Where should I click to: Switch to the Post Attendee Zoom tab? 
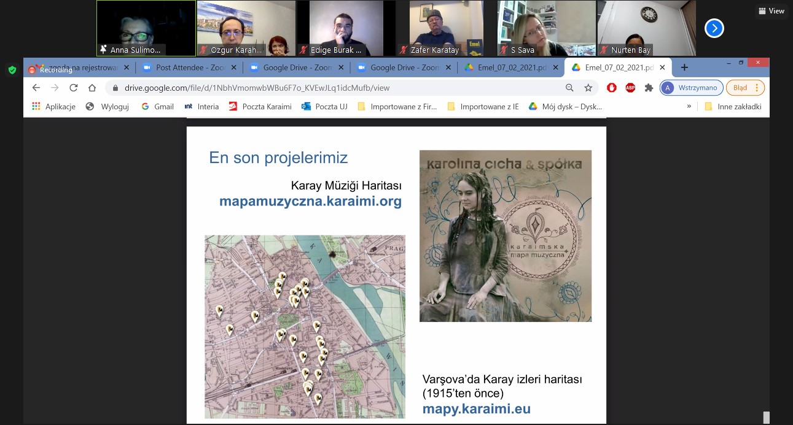[x=190, y=67]
